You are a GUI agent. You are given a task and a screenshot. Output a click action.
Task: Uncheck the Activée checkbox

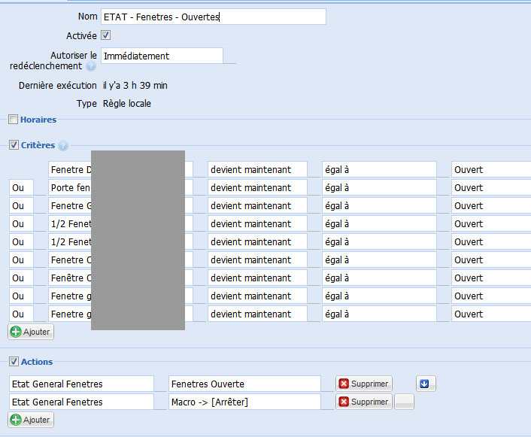106,35
